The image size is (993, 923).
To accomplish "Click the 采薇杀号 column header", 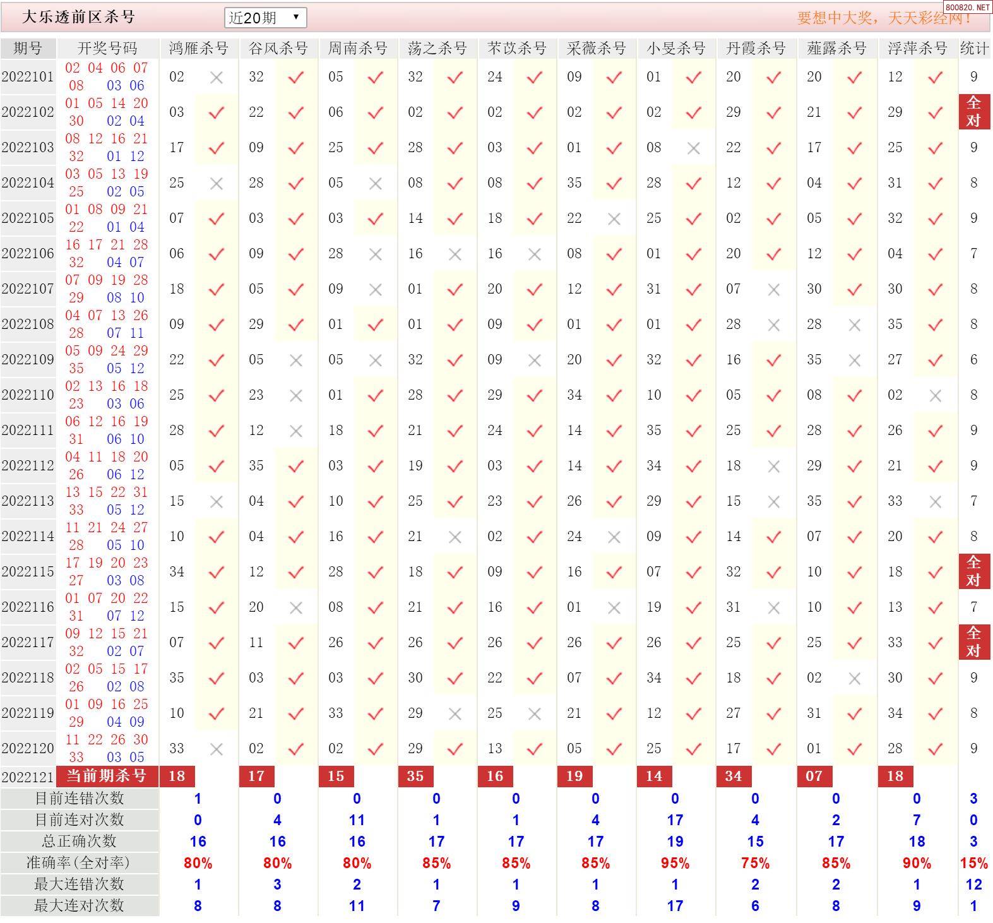I will click(x=596, y=48).
